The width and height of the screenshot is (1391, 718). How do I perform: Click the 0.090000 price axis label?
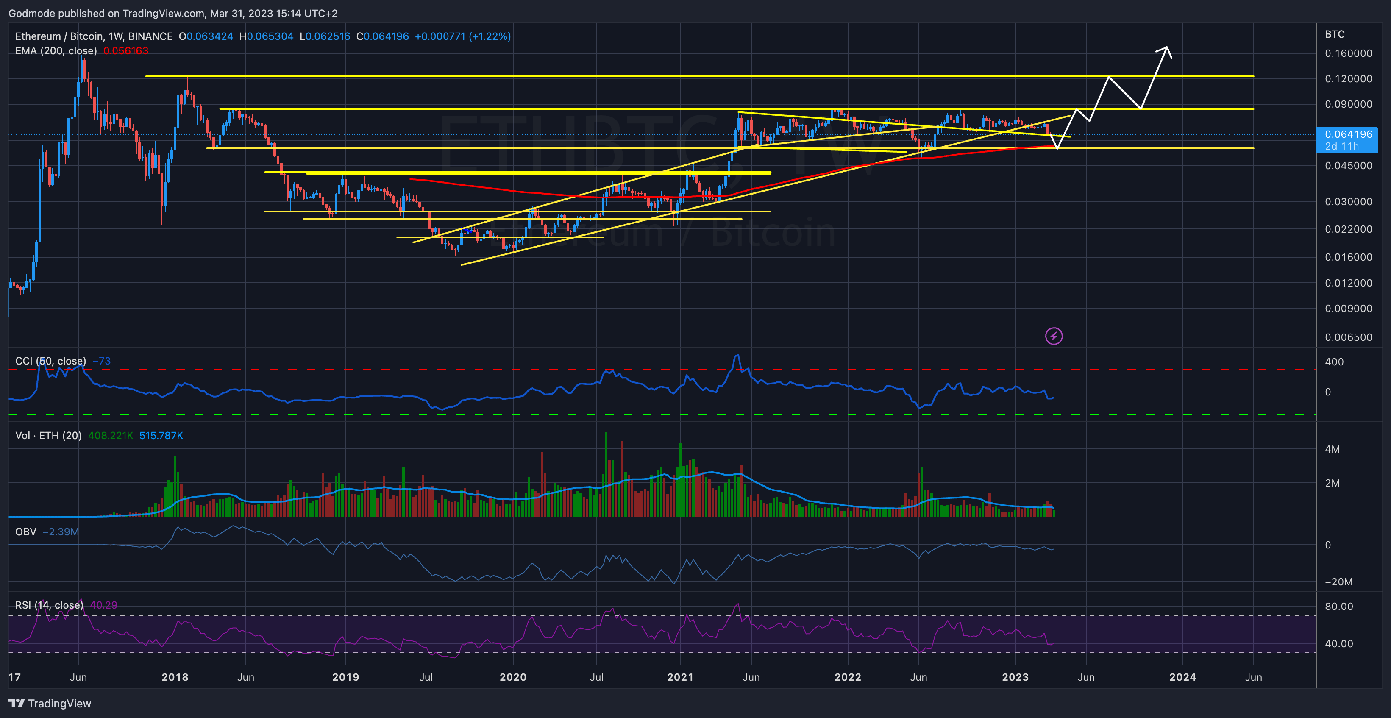pos(1348,104)
